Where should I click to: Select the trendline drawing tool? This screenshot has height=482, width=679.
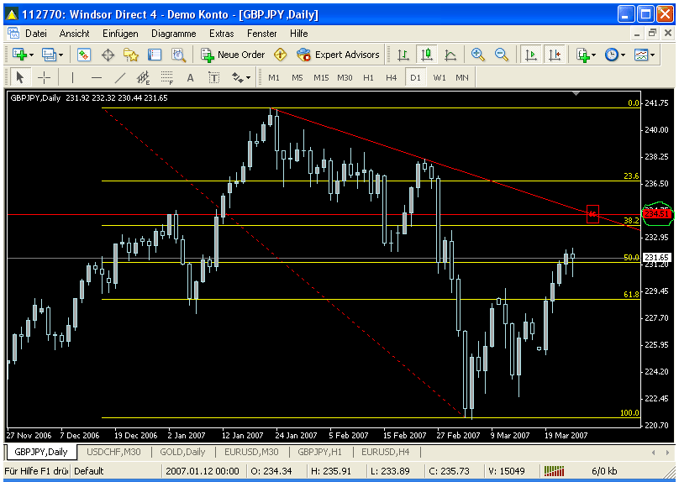click(x=119, y=77)
